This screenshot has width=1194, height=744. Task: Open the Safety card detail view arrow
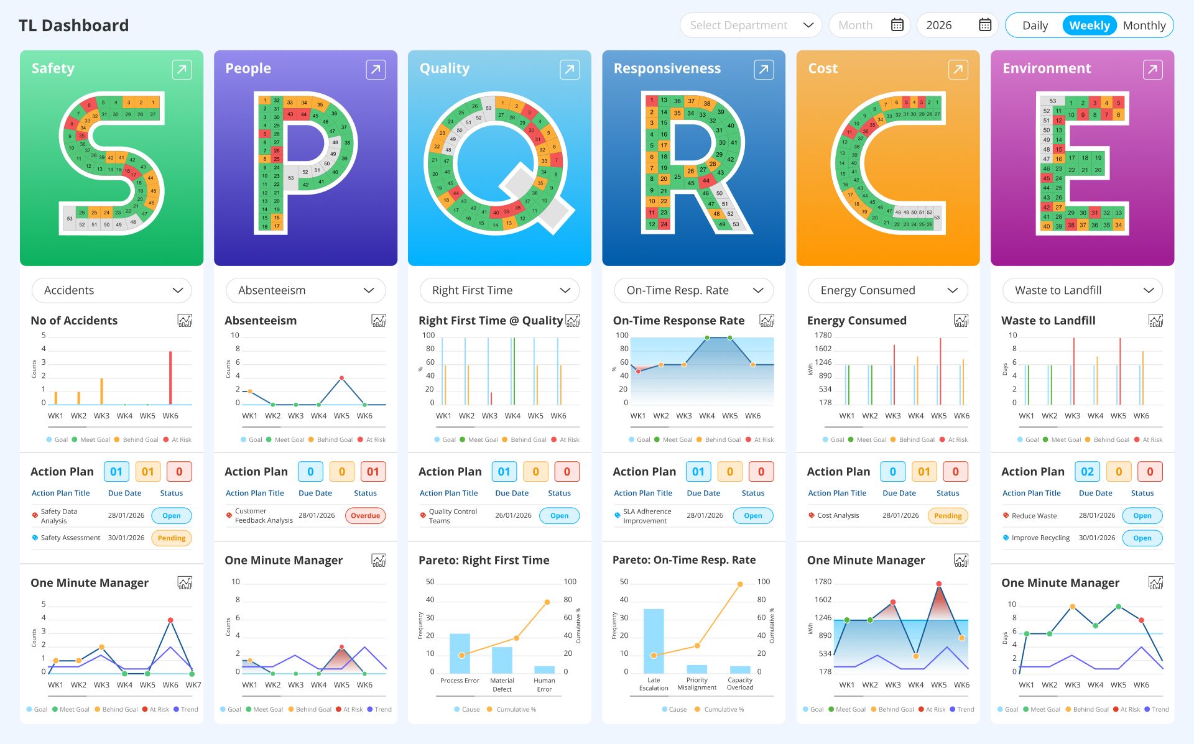point(181,70)
